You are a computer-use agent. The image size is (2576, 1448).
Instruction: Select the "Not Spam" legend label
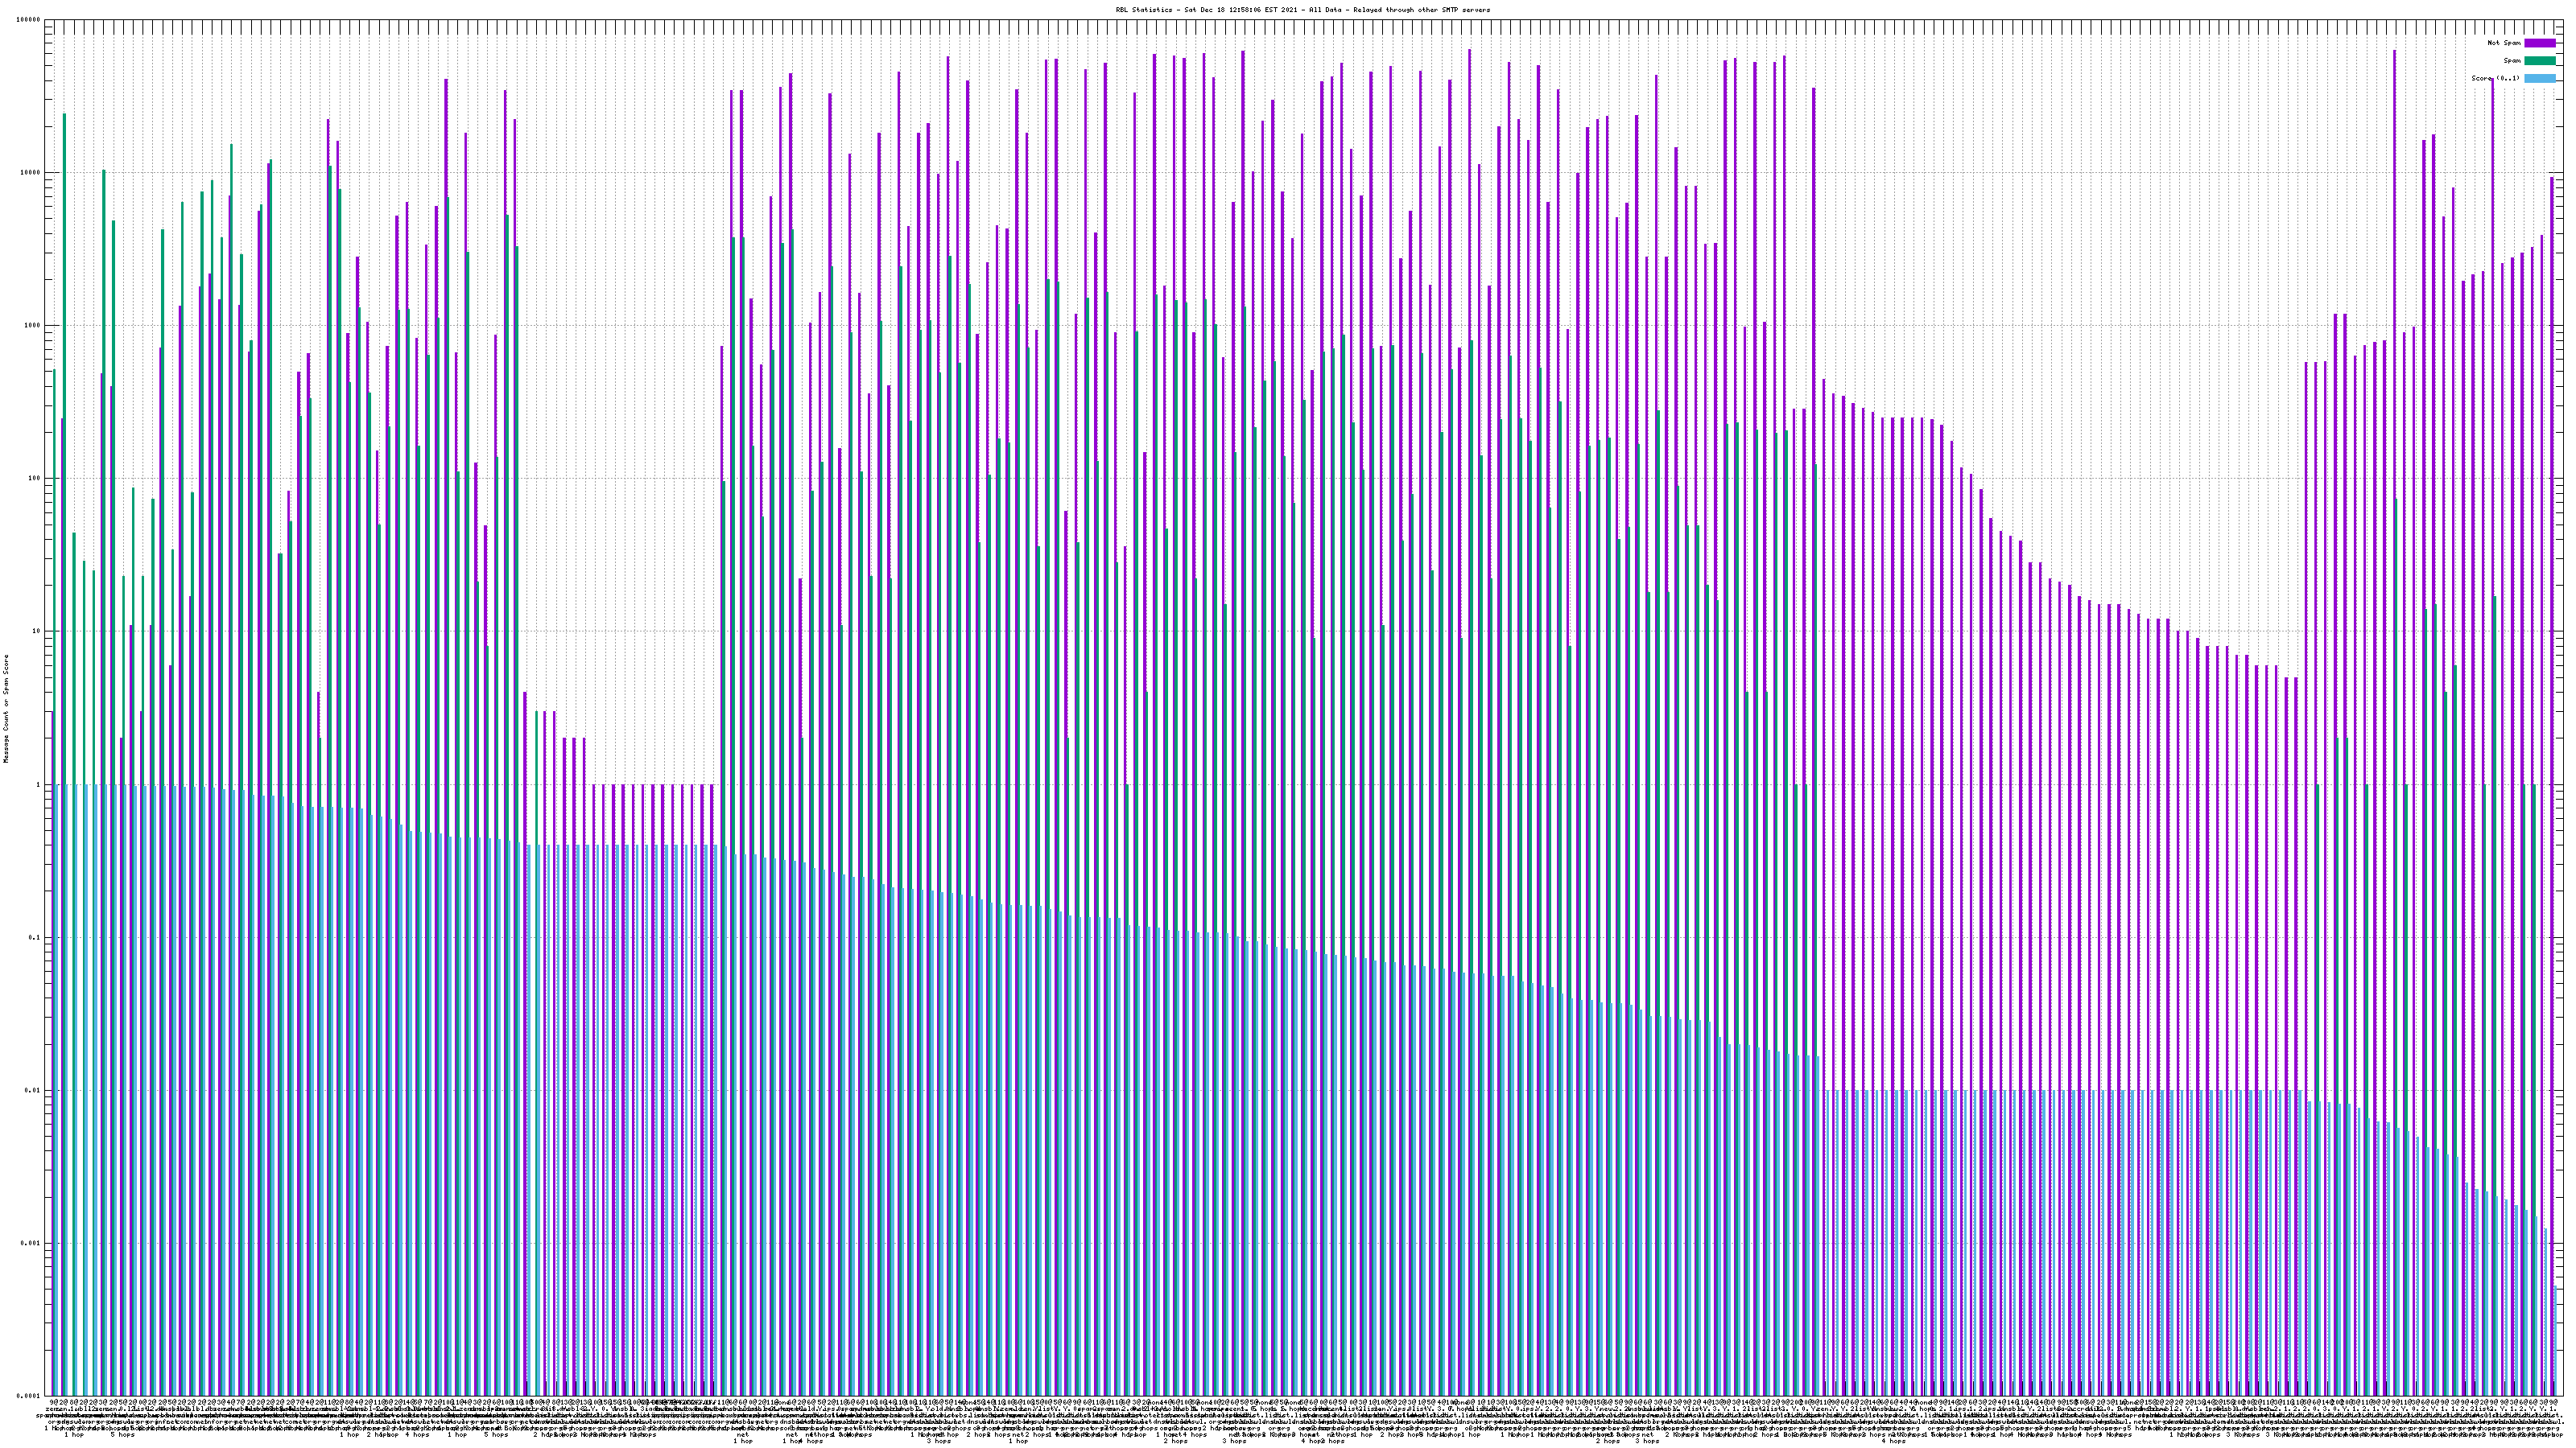tap(2504, 43)
